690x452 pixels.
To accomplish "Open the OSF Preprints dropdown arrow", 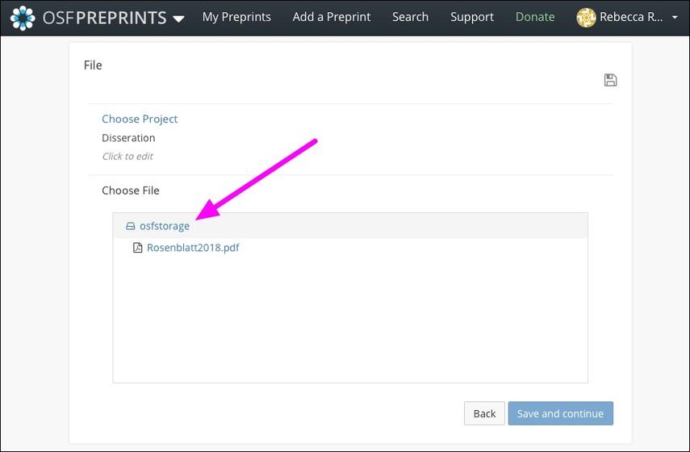I will (178, 19).
